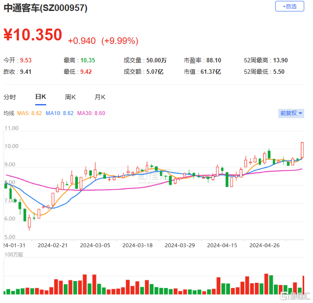Open the 月K monthly chart tab
Viewport: 313px width, 303px height.
point(100,97)
